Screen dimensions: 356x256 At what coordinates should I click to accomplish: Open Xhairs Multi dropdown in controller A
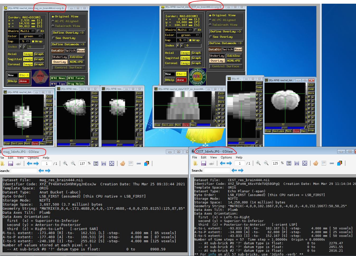(27, 31)
